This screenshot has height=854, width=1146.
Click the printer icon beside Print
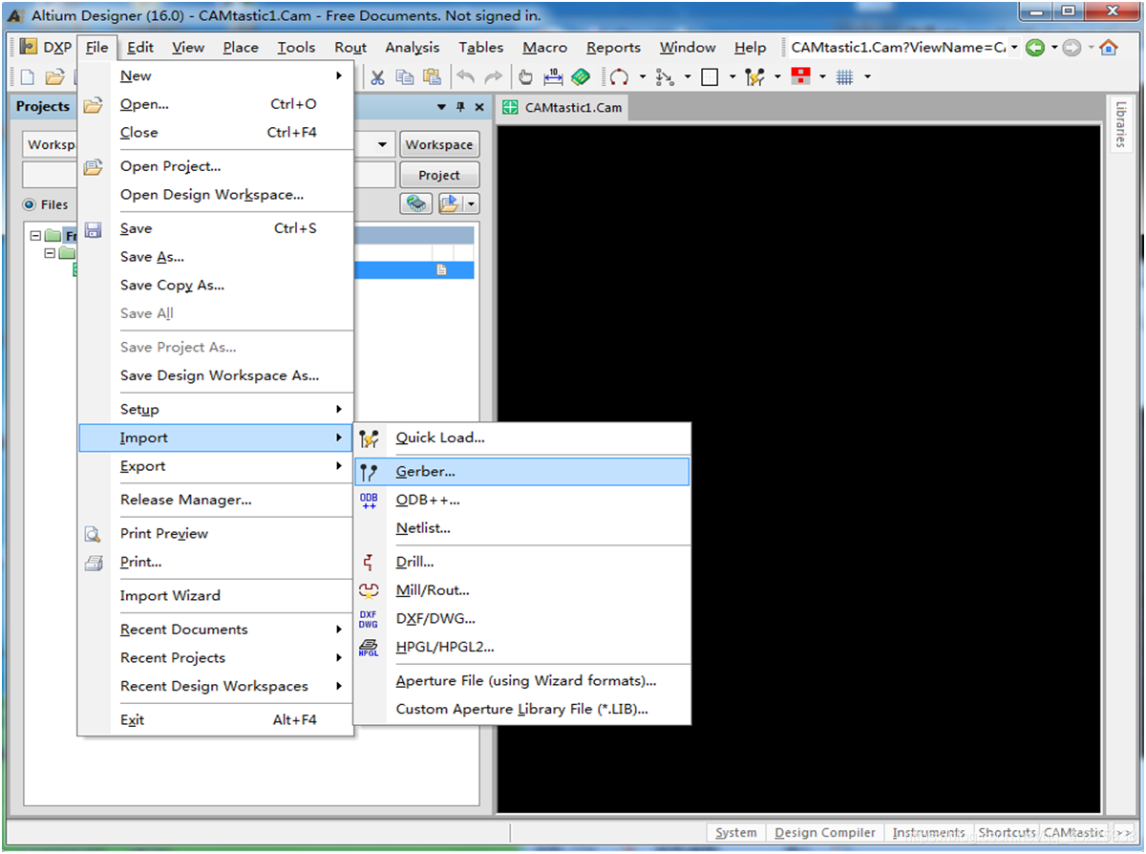tap(93, 562)
